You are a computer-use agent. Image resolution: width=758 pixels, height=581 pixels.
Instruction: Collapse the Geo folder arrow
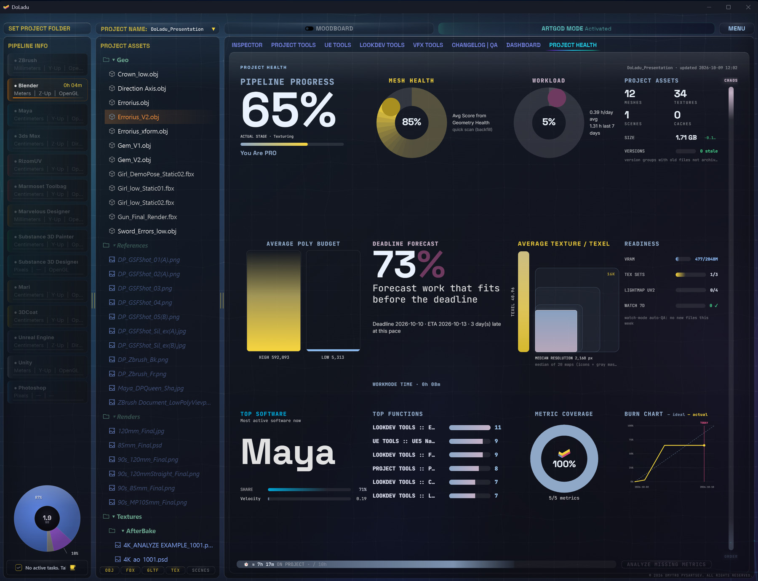tap(113, 60)
